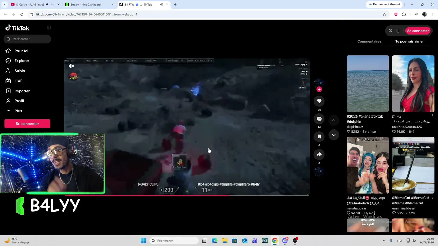Open the LIVE sidebar icon
This screenshot has width=438, height=246.
(x=8, y=81)
